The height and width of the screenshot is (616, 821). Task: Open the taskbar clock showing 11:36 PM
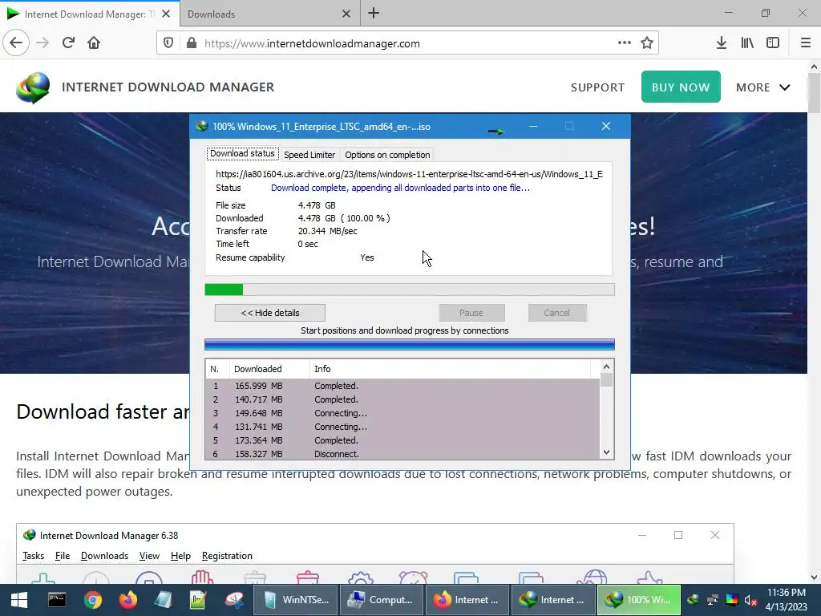pyautogui.click(x=786, y=600)
